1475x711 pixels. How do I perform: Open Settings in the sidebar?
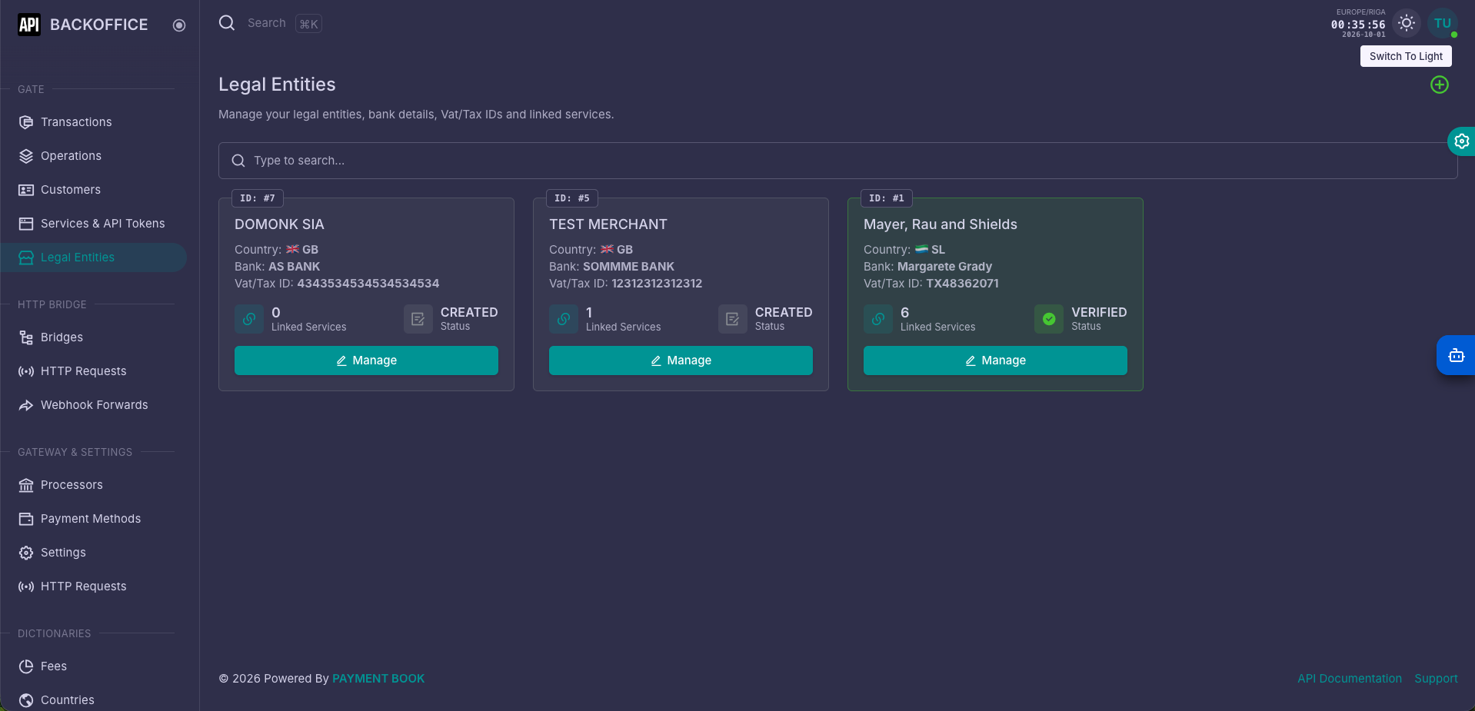[x=93, y=553]
